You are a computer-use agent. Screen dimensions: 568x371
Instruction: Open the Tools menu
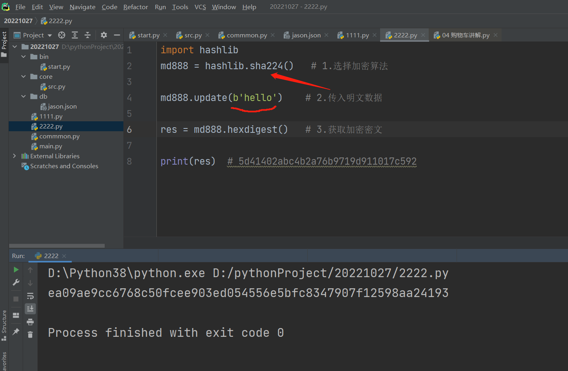point(180,7)
